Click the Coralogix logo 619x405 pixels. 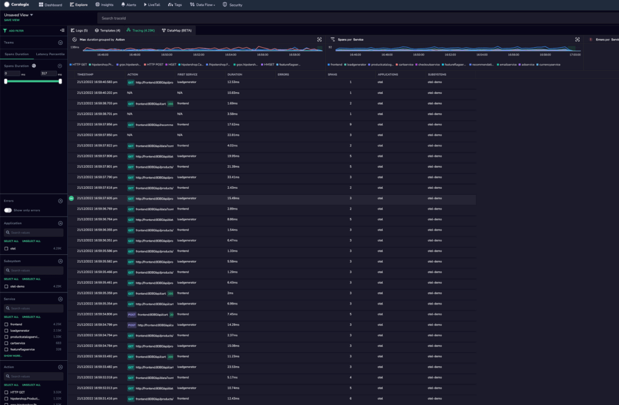(16, 4)
